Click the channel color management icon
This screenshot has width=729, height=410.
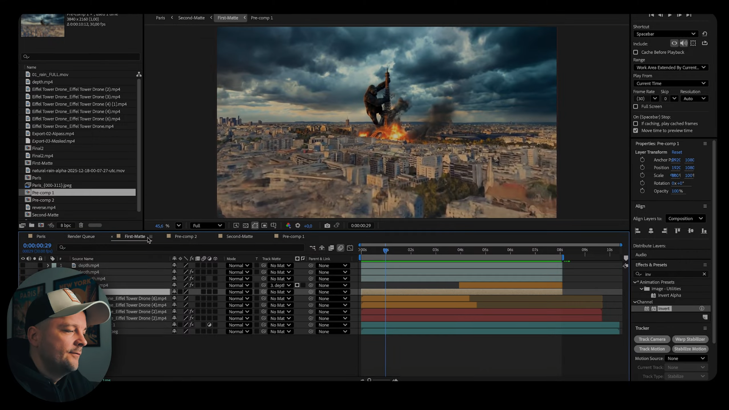point(288,225)
